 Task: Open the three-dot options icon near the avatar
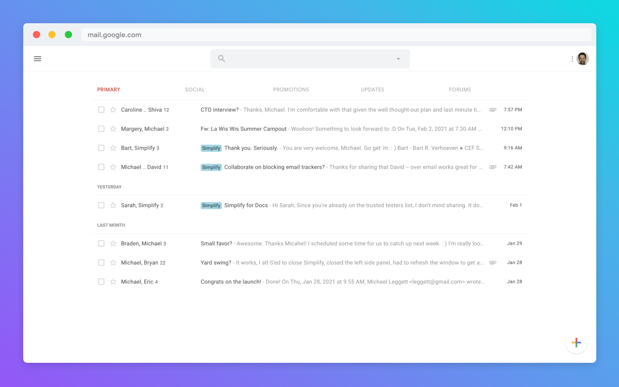[x=572, y=58]
